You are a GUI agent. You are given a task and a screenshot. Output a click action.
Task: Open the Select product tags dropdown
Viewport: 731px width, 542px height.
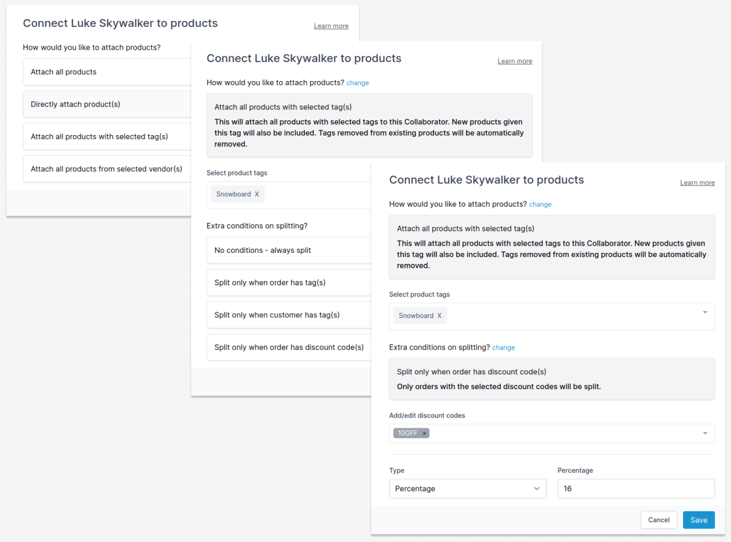[x=705, y=312]
